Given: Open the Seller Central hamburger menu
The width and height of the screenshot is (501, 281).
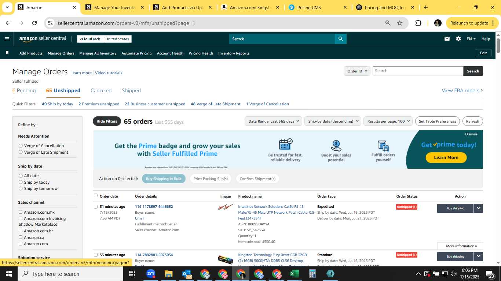Looking at the screenshot, I should (x=7, y=39).
